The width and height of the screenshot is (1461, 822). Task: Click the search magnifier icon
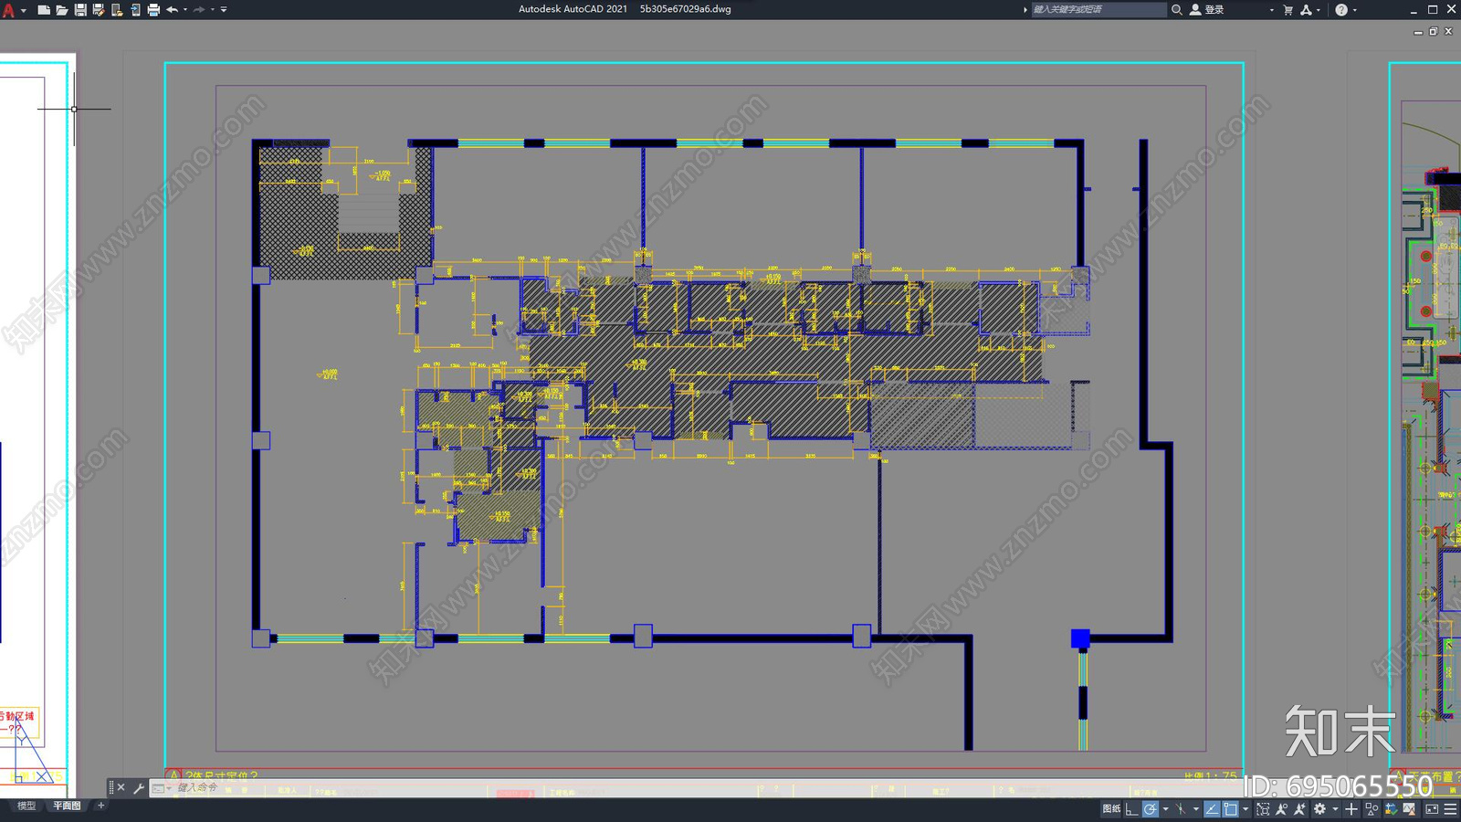click(1176, 9)
